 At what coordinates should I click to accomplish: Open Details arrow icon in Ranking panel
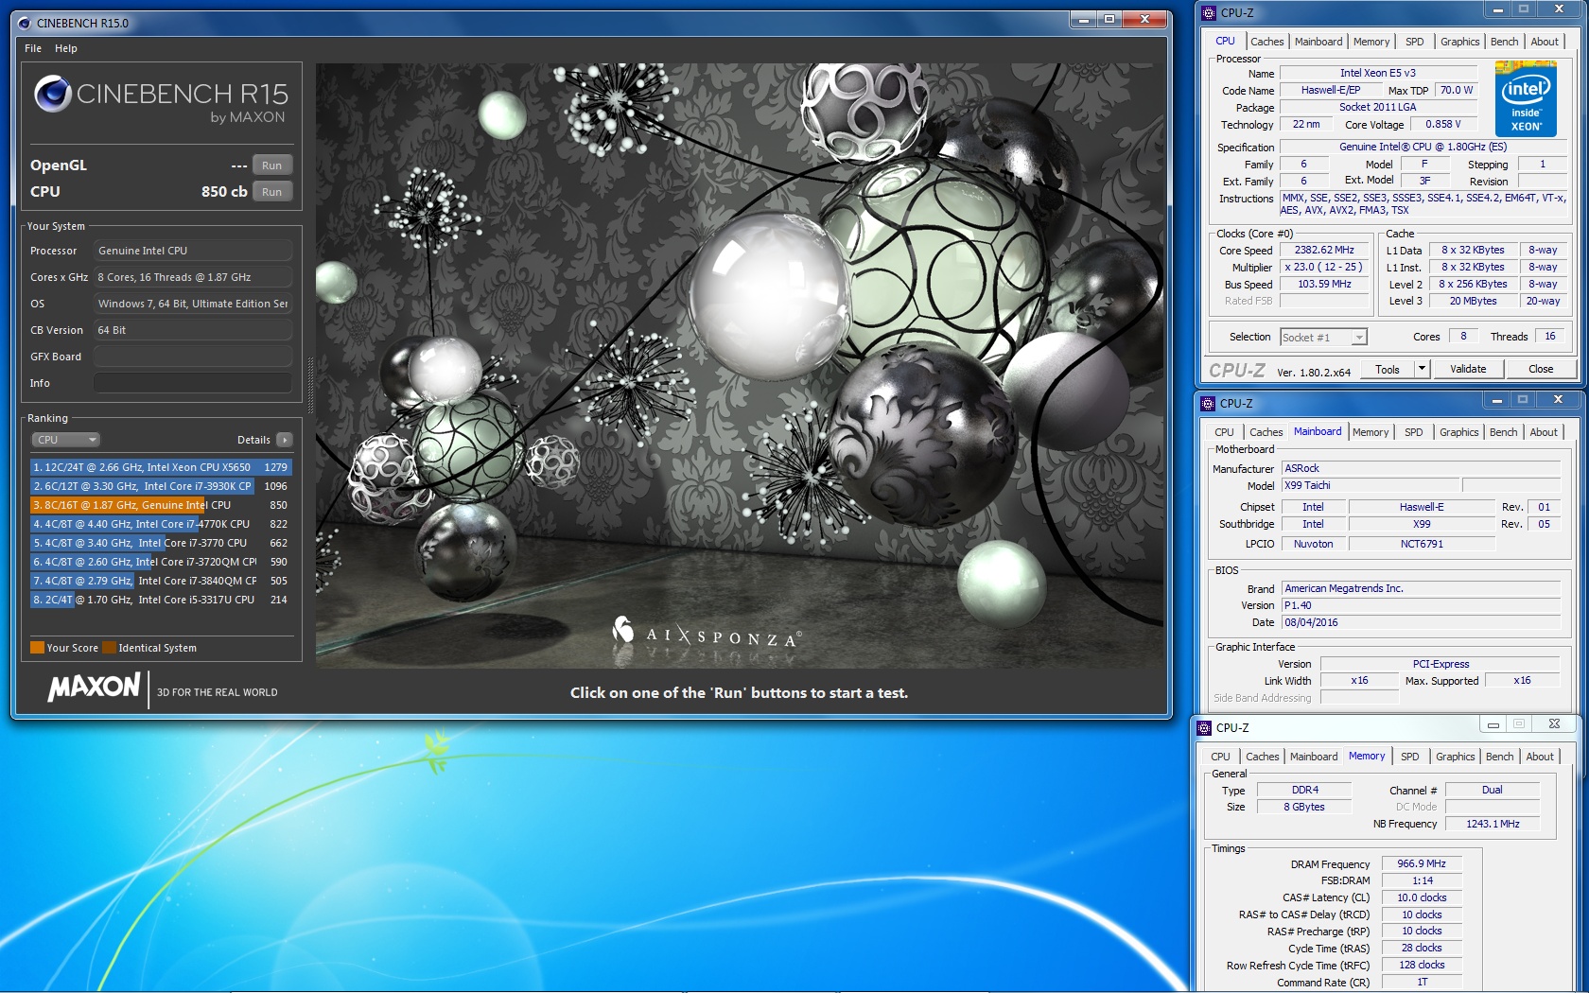[285, 440]
